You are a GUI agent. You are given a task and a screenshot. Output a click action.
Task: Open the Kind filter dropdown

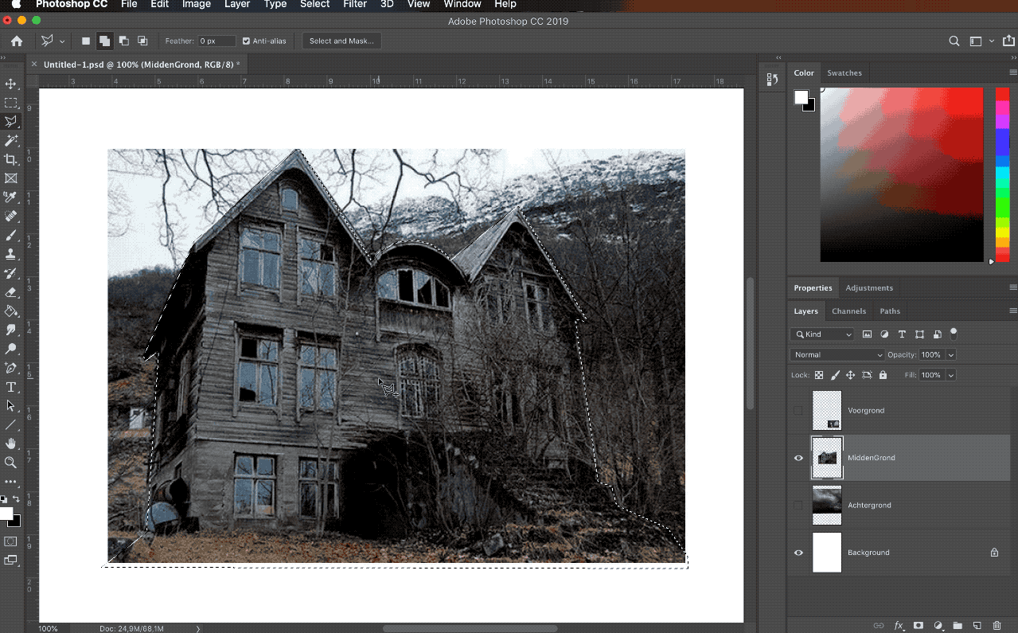[x=821, y=334]
